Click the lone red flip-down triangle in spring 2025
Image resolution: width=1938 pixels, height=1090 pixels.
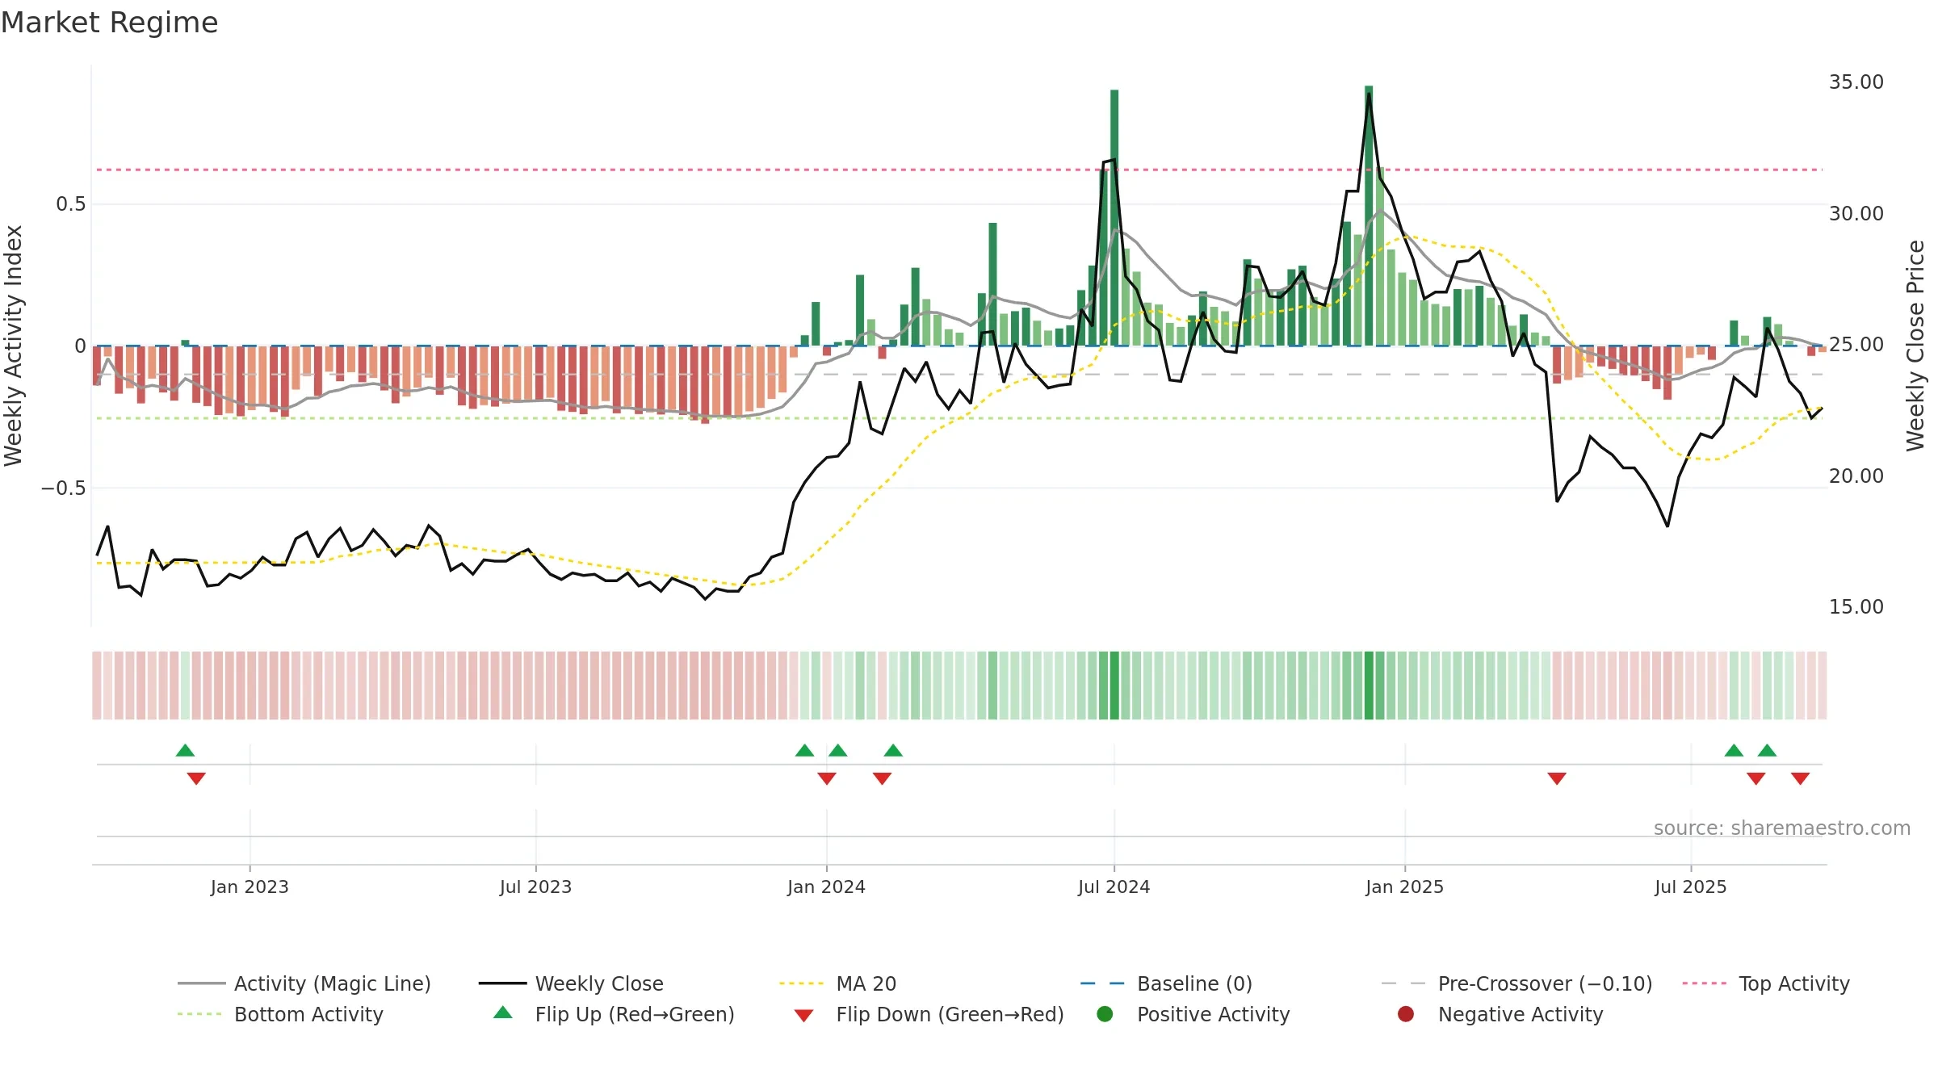[x=1557, y=778]
